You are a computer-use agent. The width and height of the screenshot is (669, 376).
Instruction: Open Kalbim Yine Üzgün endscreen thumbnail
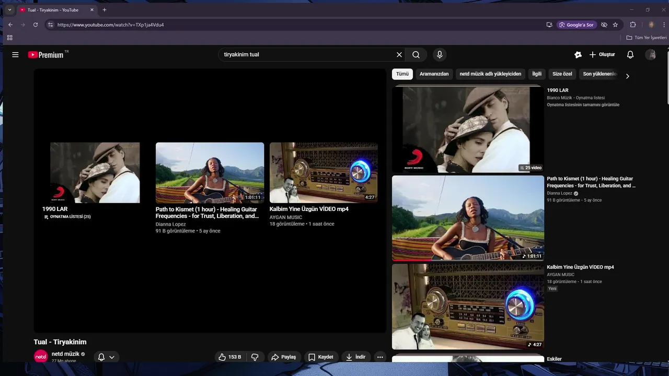tap(324, 173)
